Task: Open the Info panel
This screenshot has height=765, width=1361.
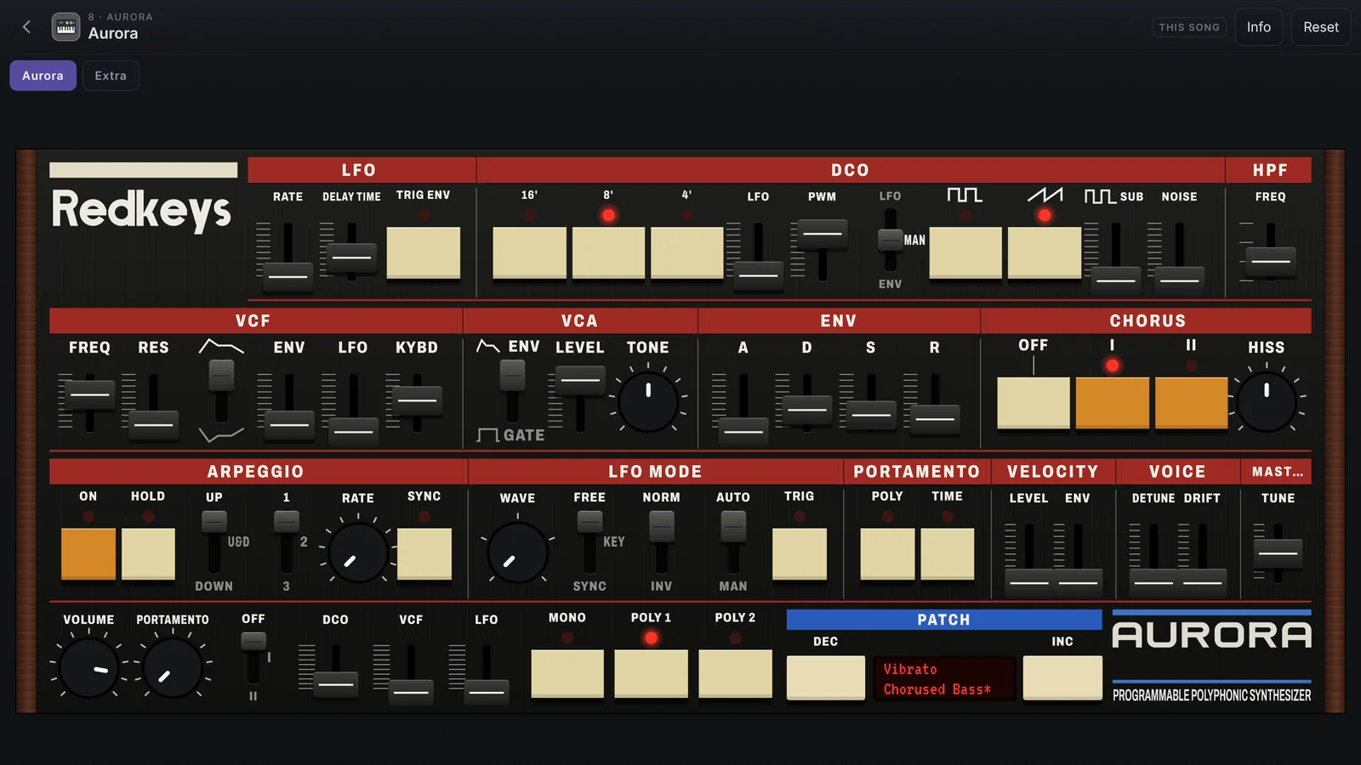Action: click(x=1259, y=27)
